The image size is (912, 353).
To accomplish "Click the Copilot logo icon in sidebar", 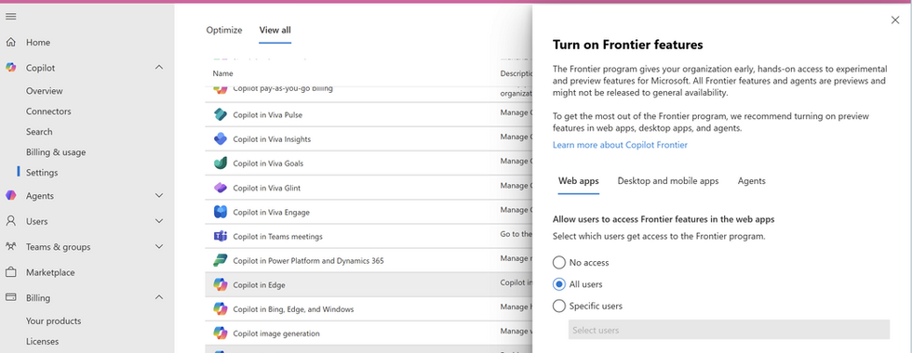I will (x=10, y=67).
